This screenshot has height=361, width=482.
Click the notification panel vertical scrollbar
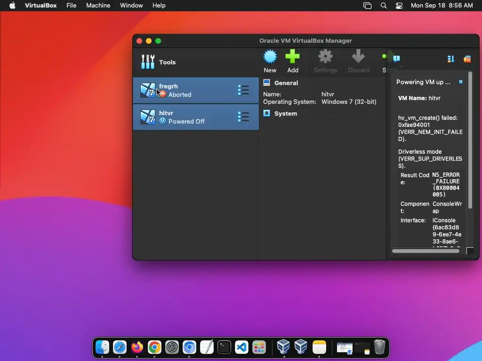pyautogui.click(x=470, y=140)
